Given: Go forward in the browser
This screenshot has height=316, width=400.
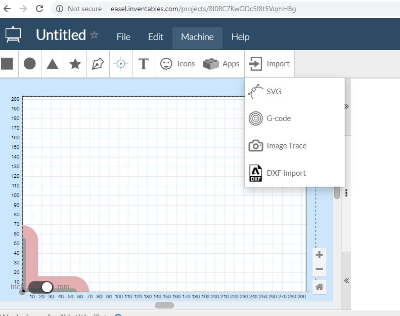Looking at the screenshot, I should click(x=23, y=9).
